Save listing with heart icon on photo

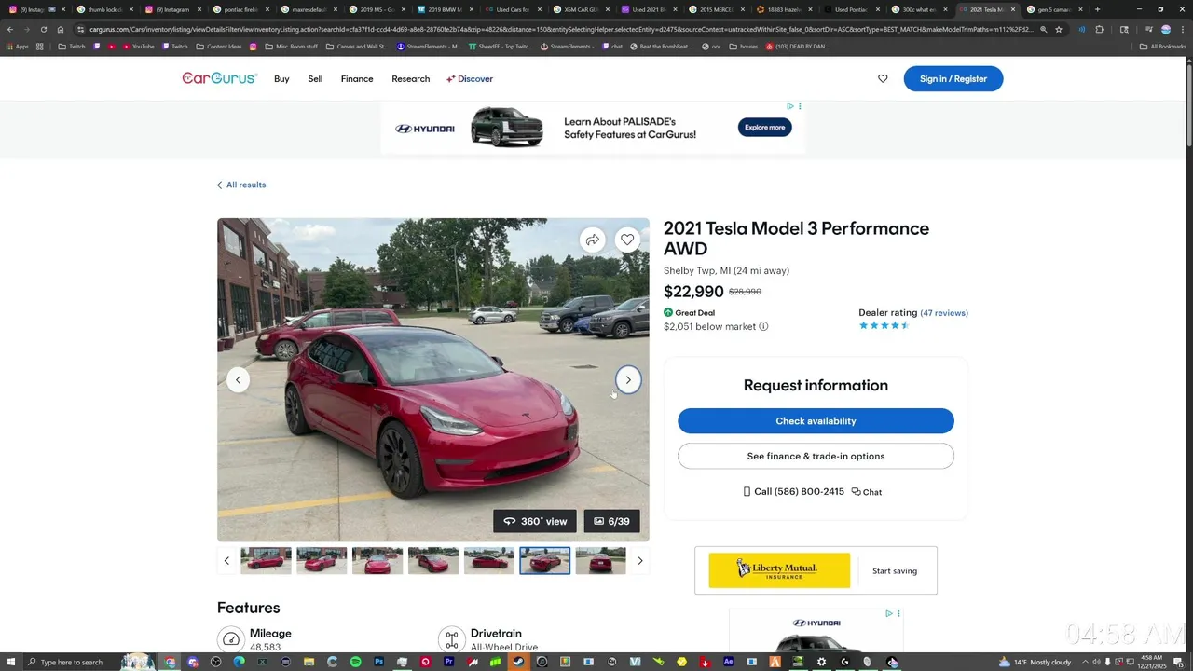tap(627, 240)
